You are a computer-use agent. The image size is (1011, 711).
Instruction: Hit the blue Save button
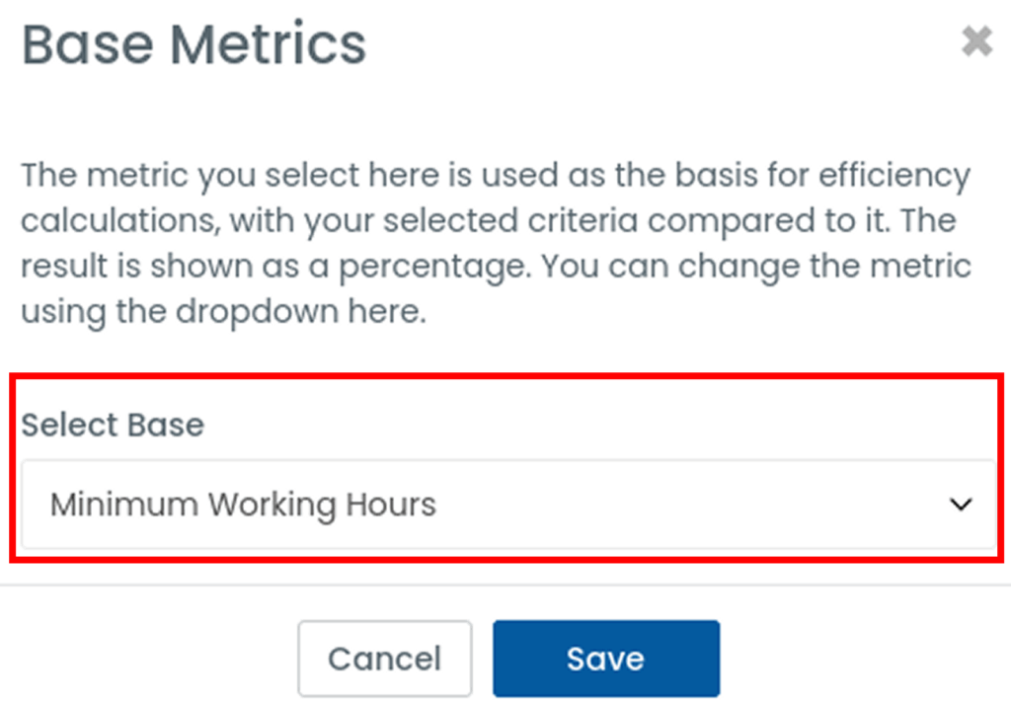605,659
